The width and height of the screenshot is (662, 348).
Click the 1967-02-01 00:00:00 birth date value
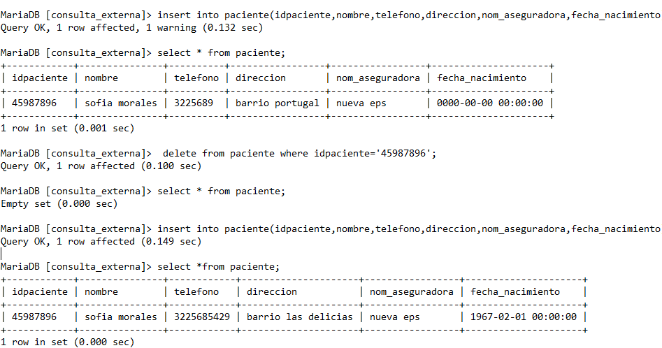tap(524, 317)
